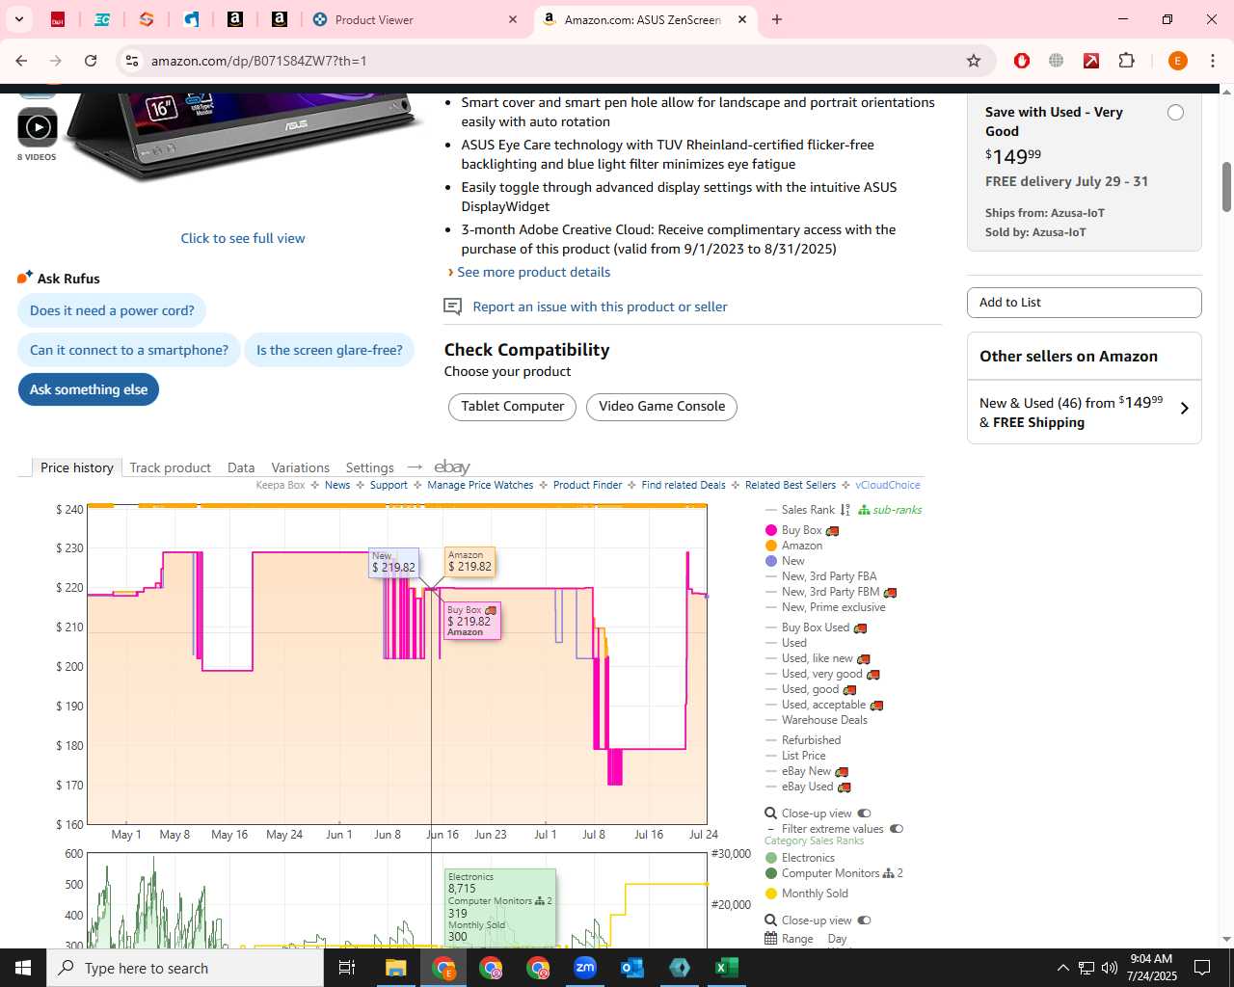1234x987 pixels.
Task: Expand See more product details
Action: click(x=533, y=272)
